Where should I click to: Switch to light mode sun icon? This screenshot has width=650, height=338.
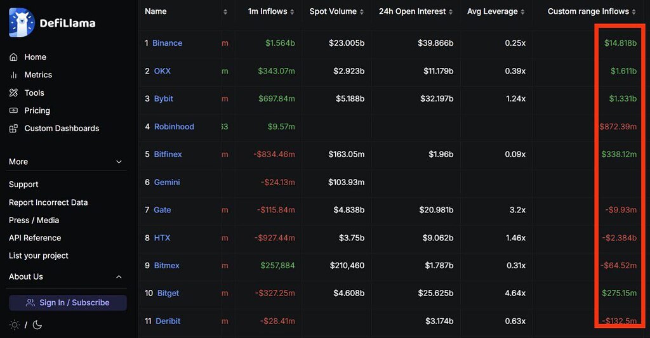[15, 325]
